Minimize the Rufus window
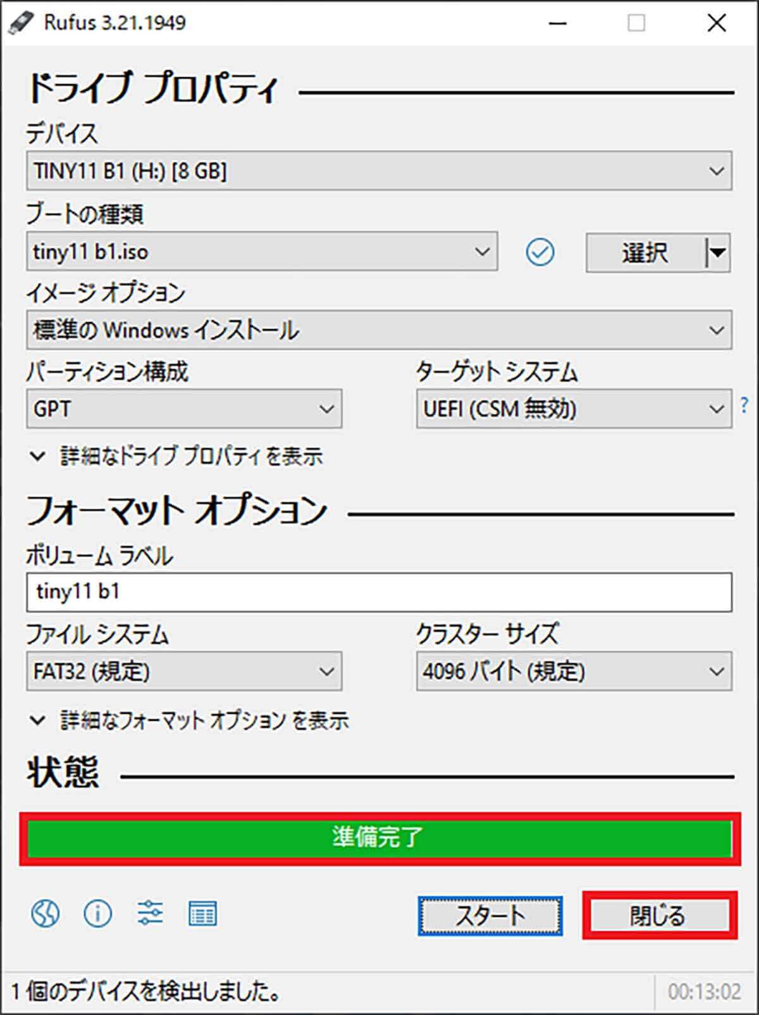The height and width of the screenshot is (1015, 759). tap(557, 23)
